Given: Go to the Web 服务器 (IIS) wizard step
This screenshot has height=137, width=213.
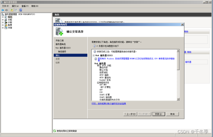Looking at the screenshot, I should [63, 48].
